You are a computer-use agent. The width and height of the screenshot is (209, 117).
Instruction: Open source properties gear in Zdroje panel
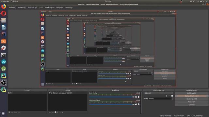[56, 112]
